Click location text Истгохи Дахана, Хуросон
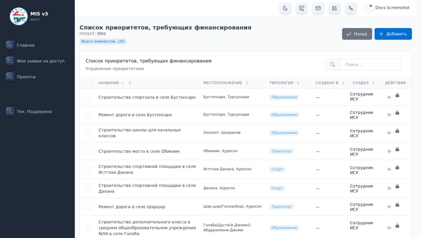The height and width of the screenshot is (238, 421). pyautogui.click(x=227, y=169)
